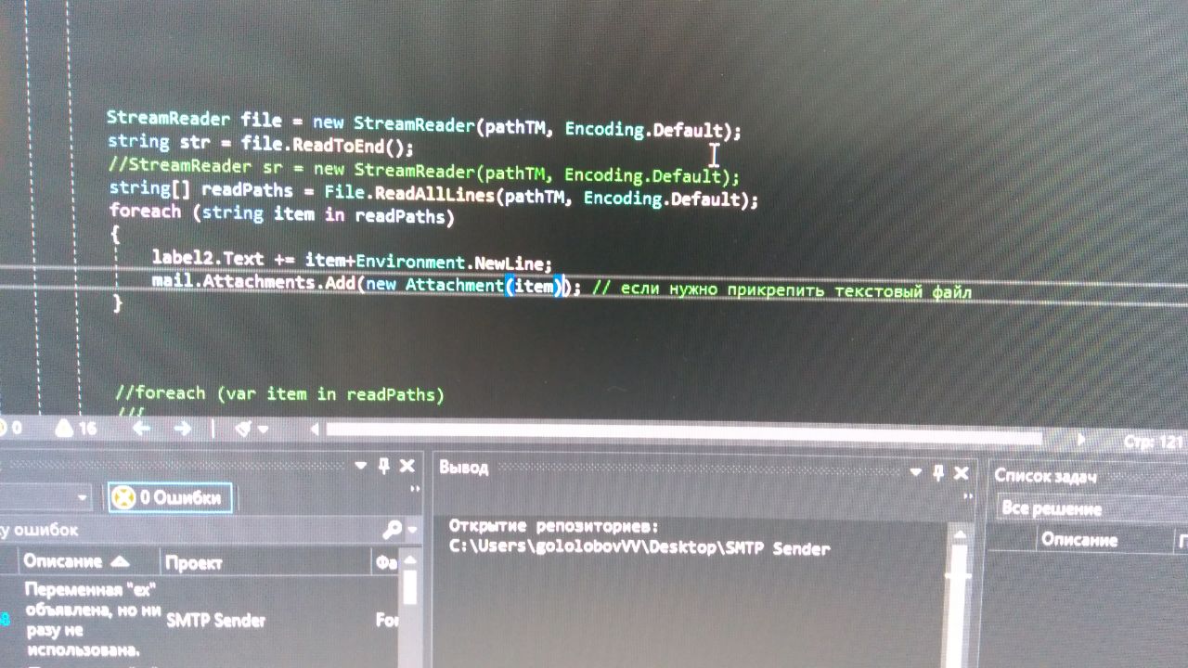1188x668 pixels.
Task: Open the 'Все решение' scope dropdown
Action: 1091,508
